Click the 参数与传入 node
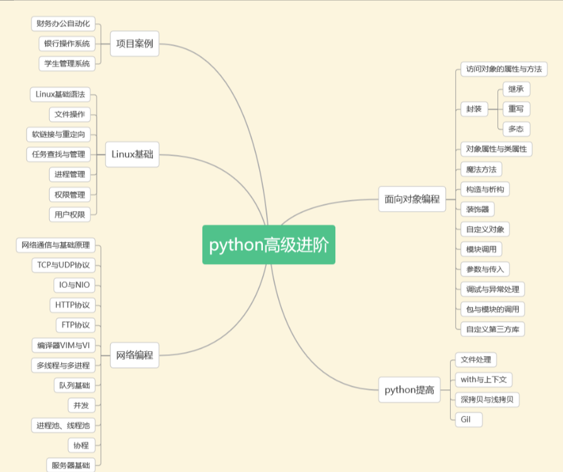The height and width of the screenshot is (472, 563). pyautogui.click(x=485, y=269)
